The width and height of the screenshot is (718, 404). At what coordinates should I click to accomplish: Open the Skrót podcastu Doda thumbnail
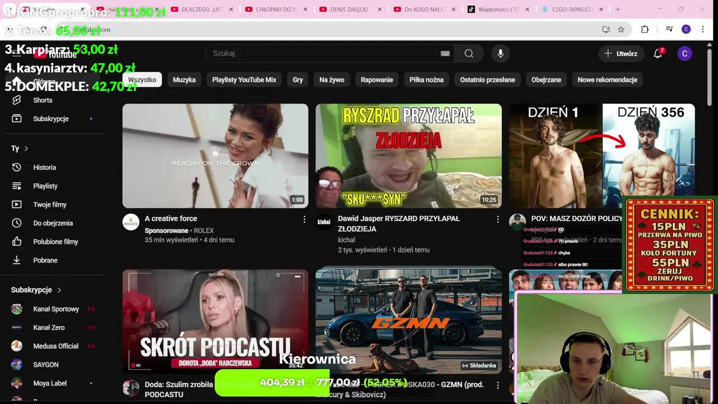(x=215, y=321)
